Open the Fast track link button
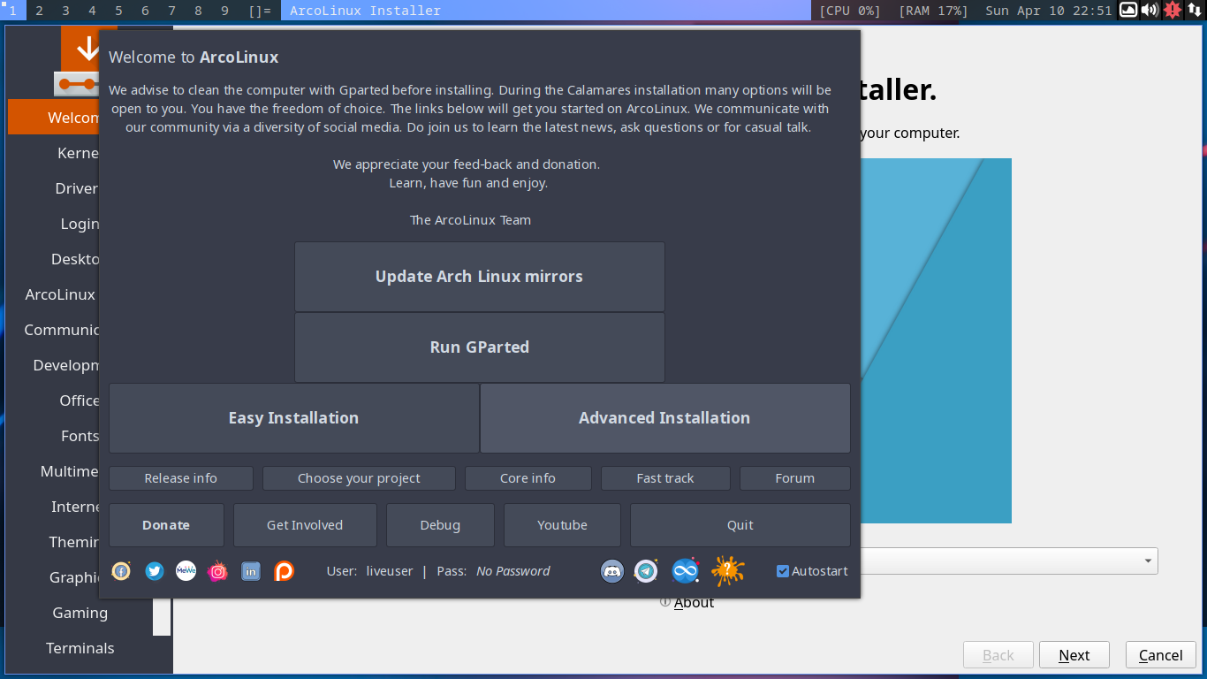The width and height of the screenshot is (1207, 679). click(665, 478)
